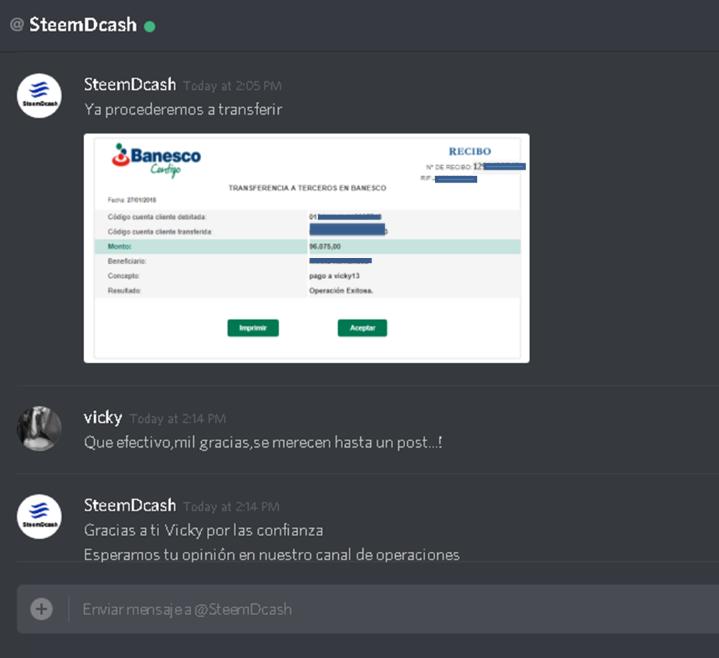719x658 pixels.
Task: Open the Banesco receipt image attachment
Action: (307, 248)
